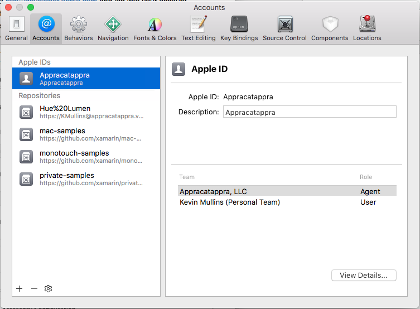The width and height of the screenshot is (420, 309).
Task: Click the monotouch-samples GitHub URL text
Action: (x=91, y=161)
